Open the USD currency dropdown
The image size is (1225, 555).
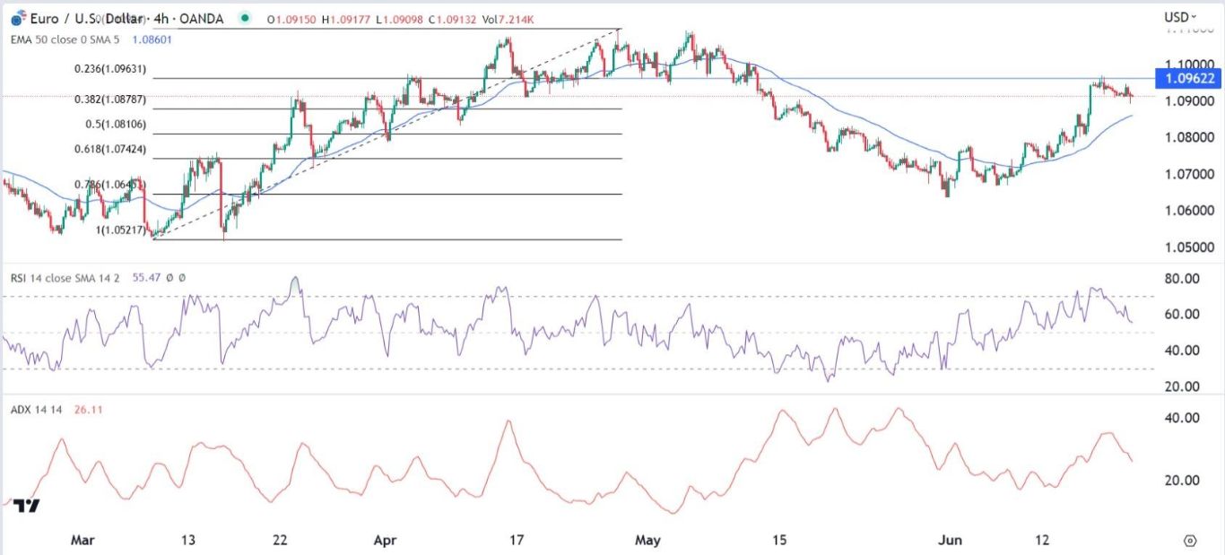tap(1180, 17)
